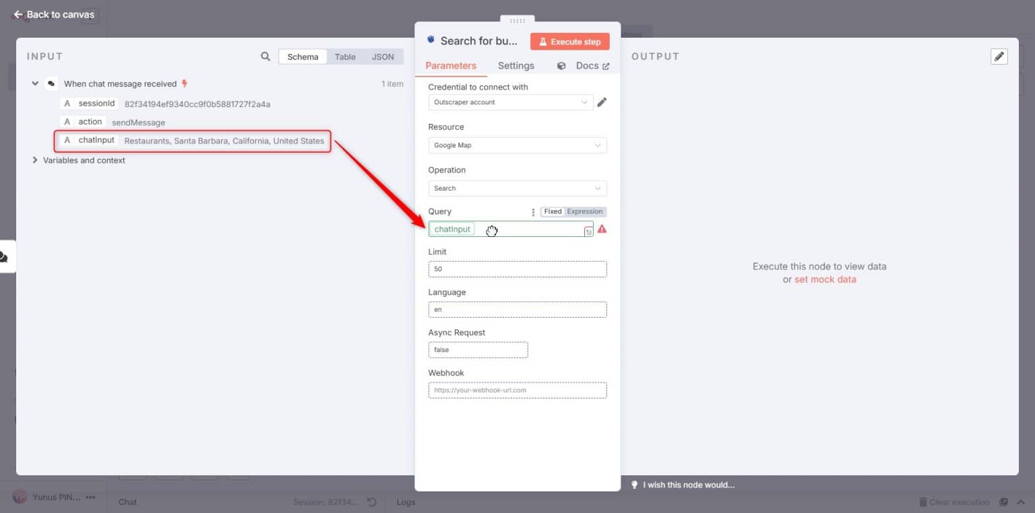Click the pencil icon in the OUTPUT panel

[x=999, y=56]
